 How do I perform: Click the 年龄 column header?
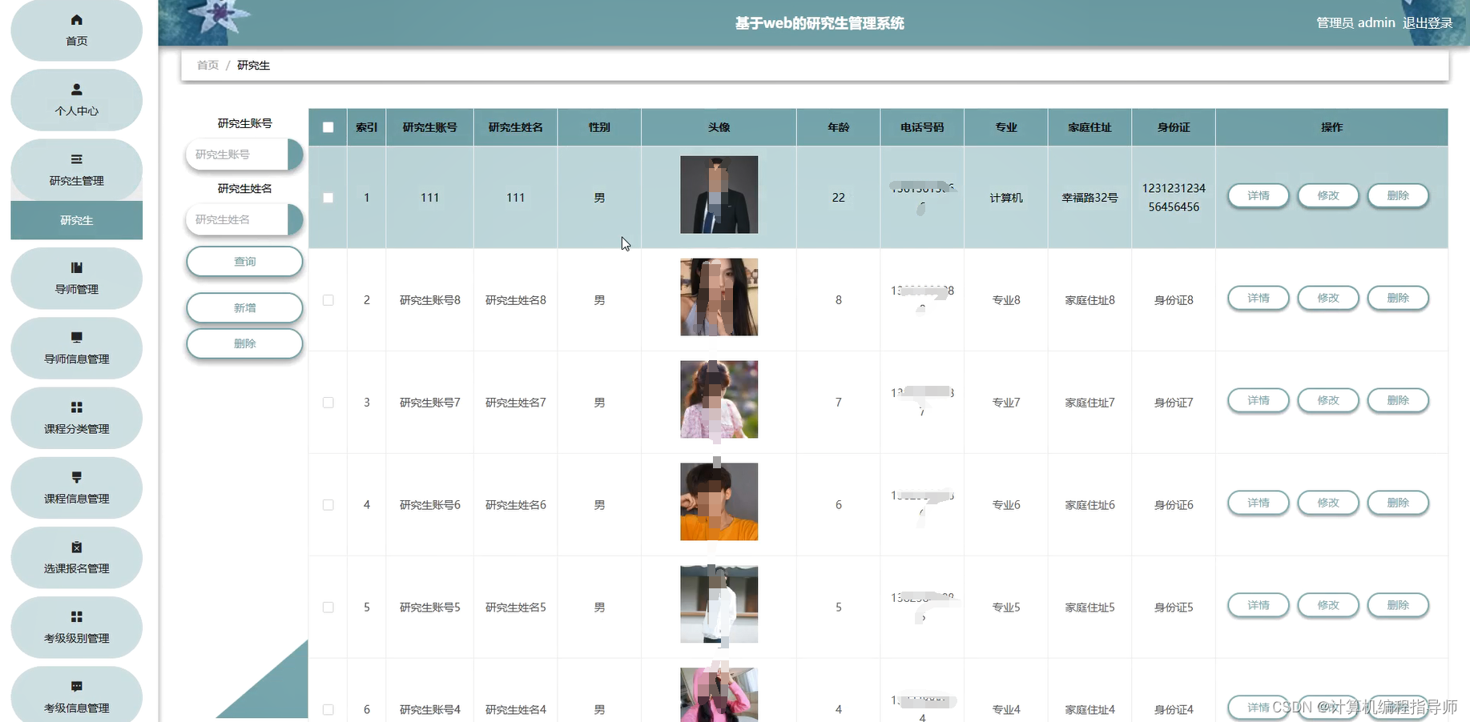[838, 127]
